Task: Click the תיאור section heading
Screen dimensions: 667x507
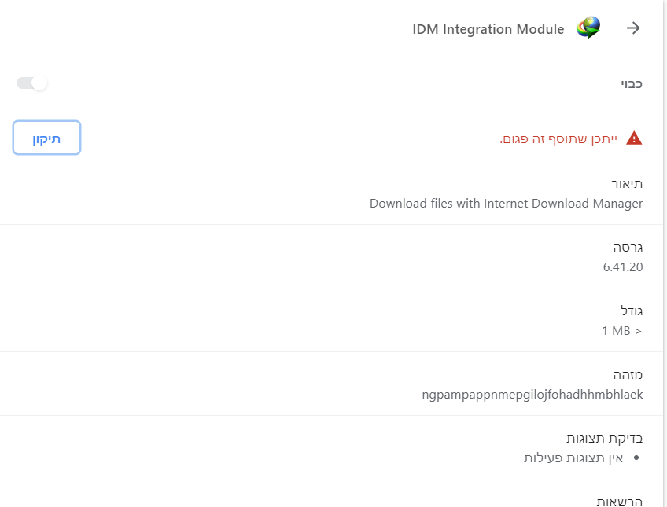Action: click(627, 183)
